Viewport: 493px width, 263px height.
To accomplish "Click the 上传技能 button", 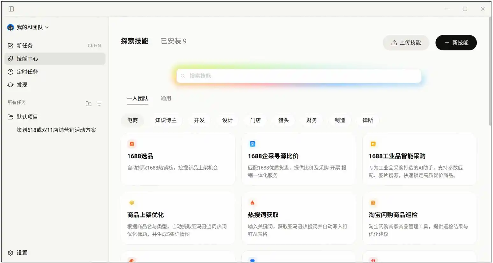I will (406, 43).
